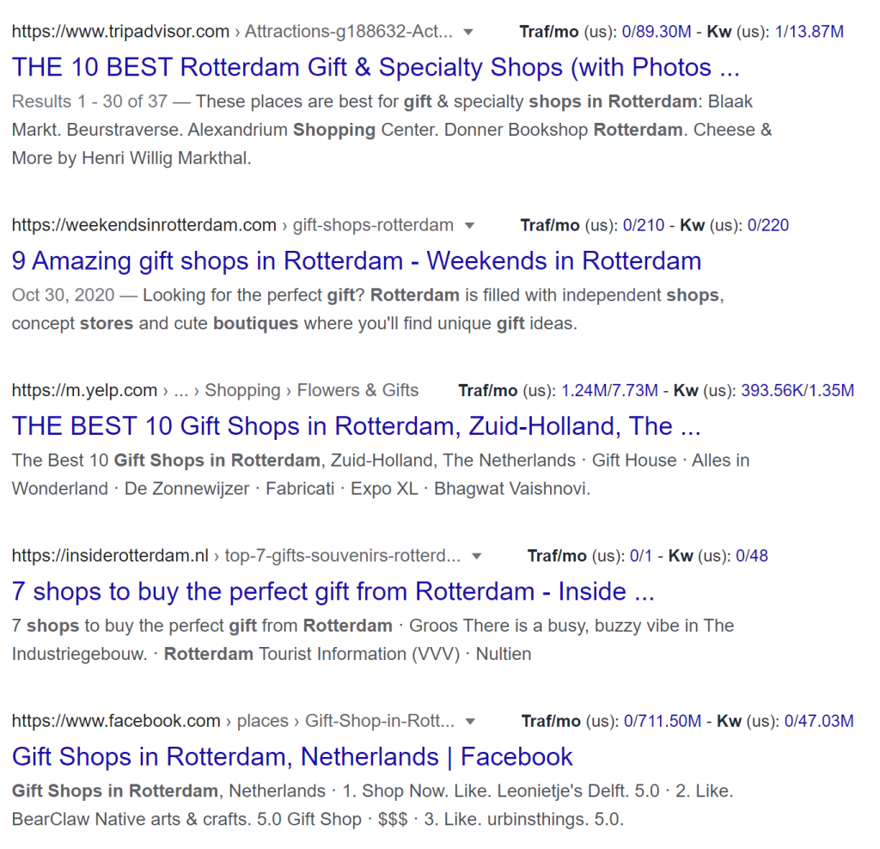The image size is (880, 849).
Task: Click facebook traffic value 0/711.50M
Action: [663, 720]
